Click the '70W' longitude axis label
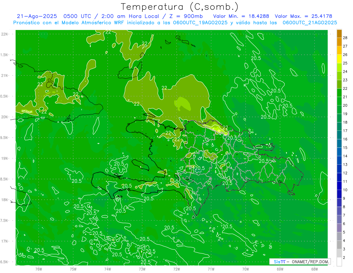 tap(246, 269)
